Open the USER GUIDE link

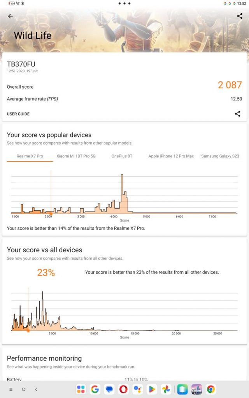[x=18, y=114]
